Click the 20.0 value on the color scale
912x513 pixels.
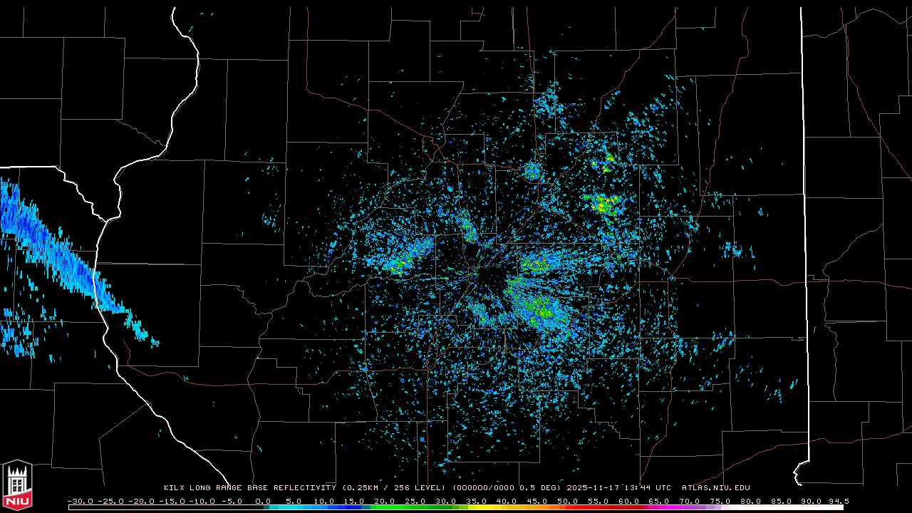385,501
